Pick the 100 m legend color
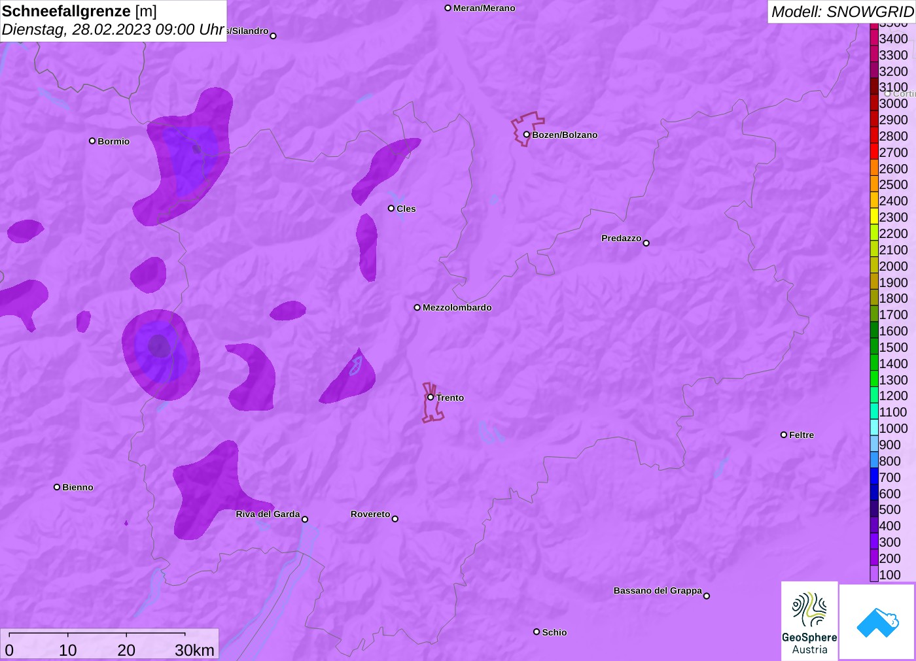 pyautogui.click(x=874, y=574)
